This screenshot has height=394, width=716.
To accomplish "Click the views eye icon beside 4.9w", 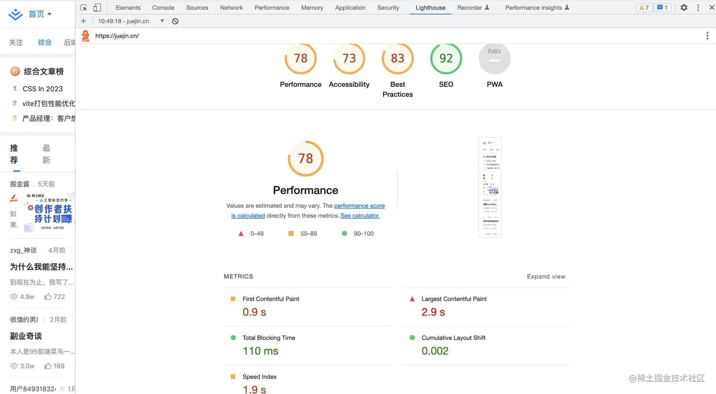I will [14, 297].
